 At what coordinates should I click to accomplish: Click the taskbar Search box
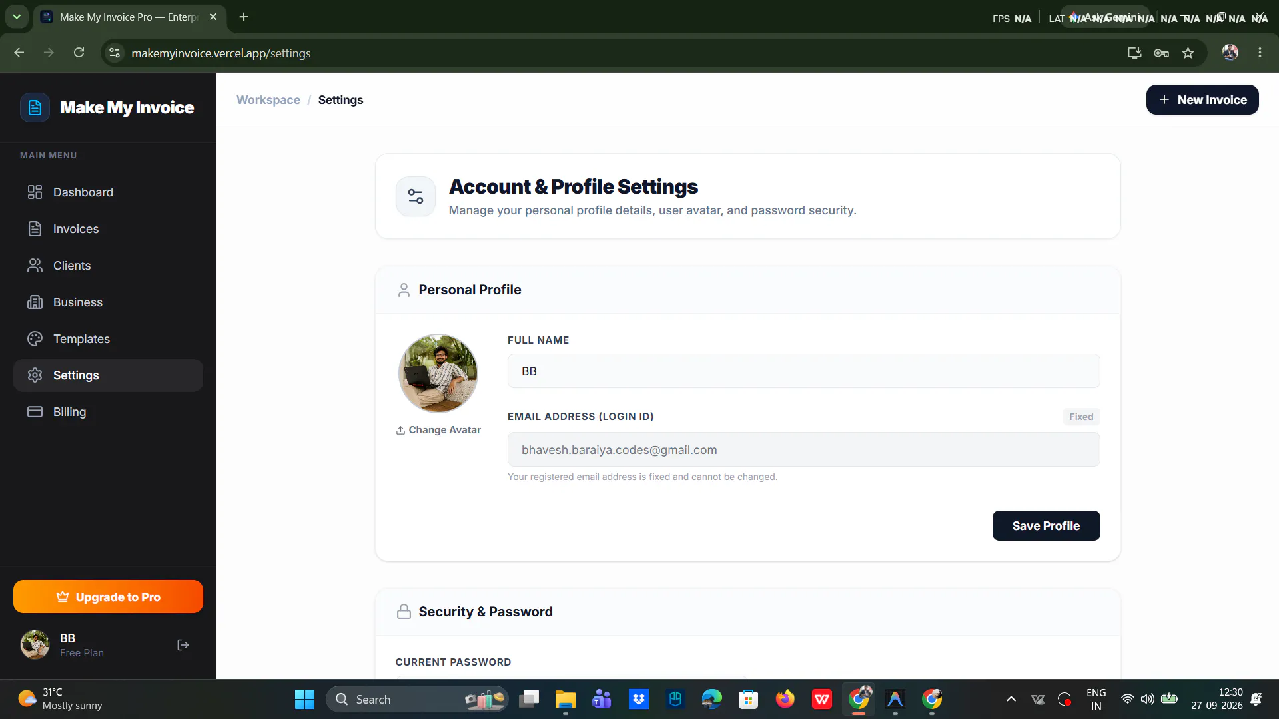click(418, 699)
